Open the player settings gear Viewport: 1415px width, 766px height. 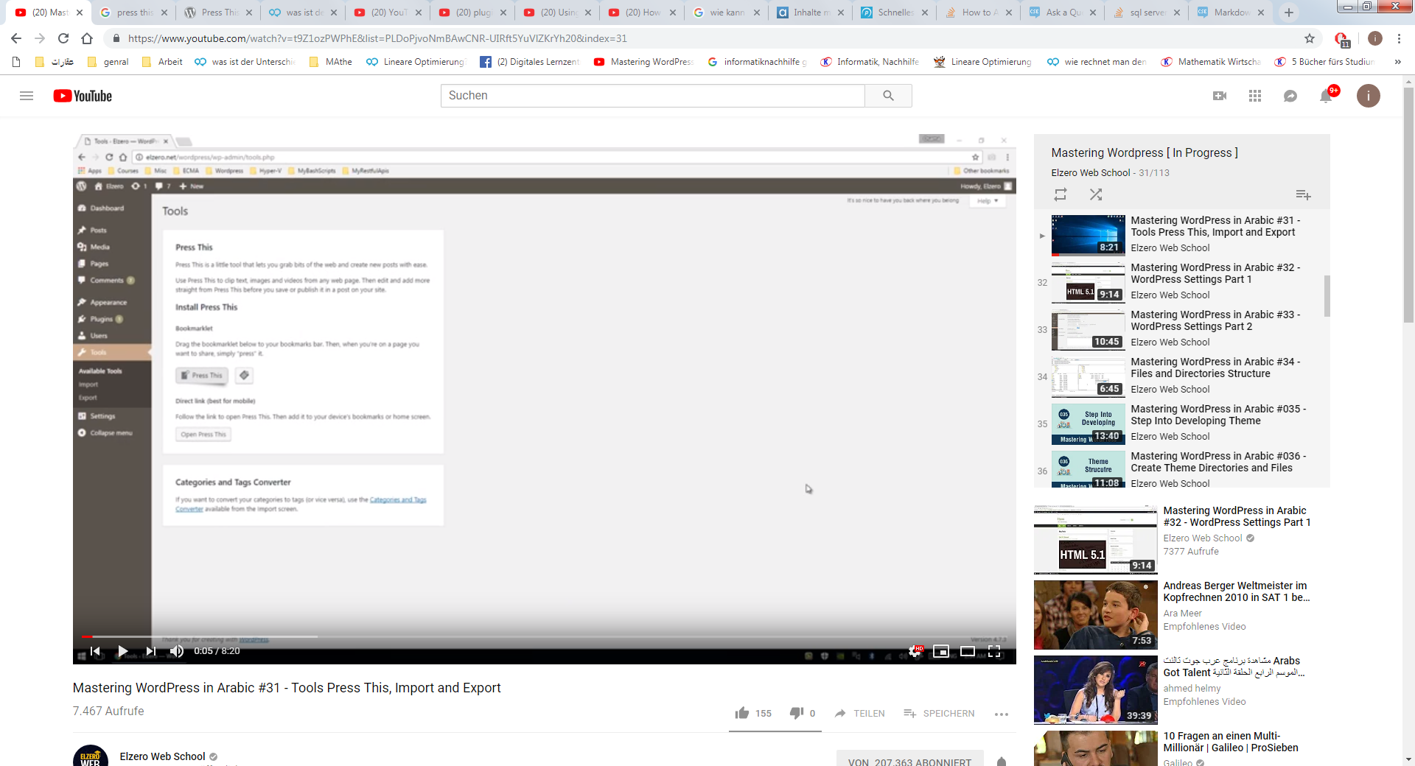coord(915,651)
